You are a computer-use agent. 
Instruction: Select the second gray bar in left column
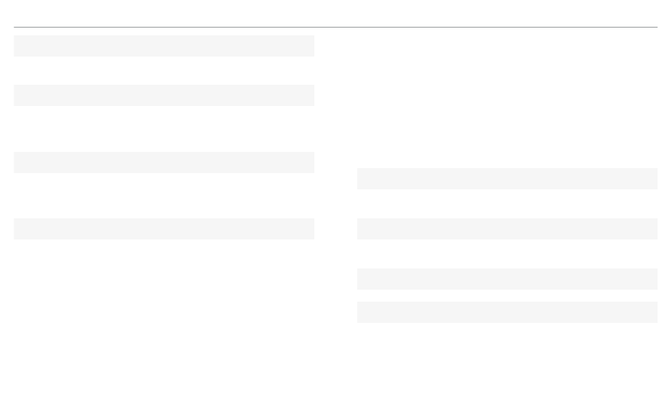164,95
